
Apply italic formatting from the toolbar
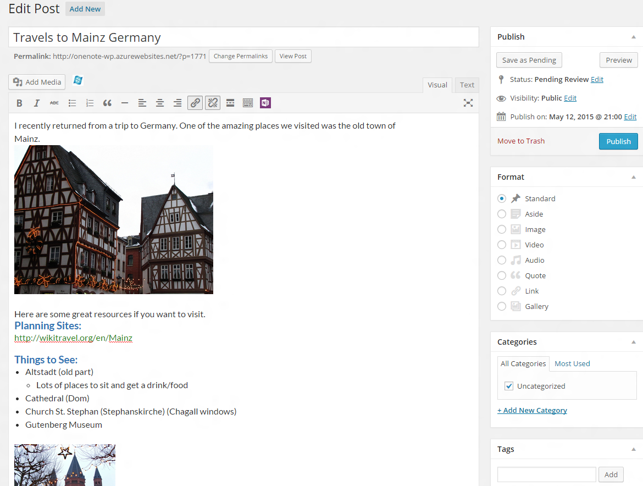[x=37, y=103]
